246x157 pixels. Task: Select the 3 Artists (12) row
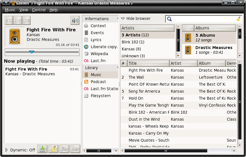click(x=147, y=35)
